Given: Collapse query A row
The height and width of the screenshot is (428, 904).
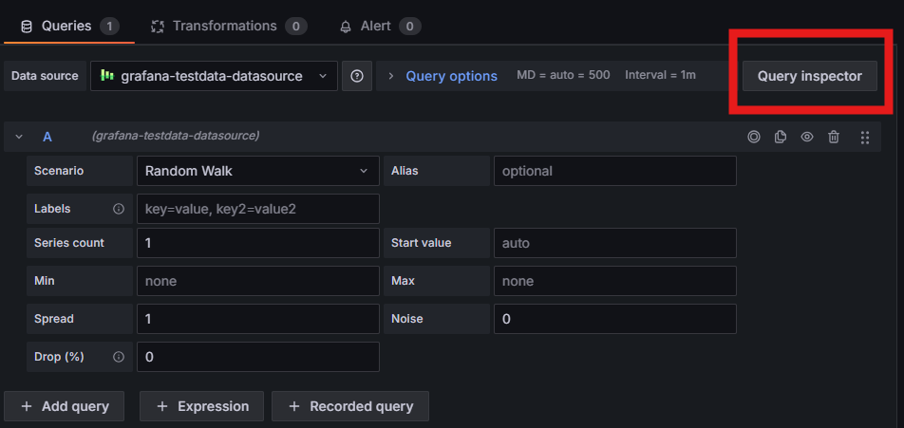Looking at the screenshot, I should [19, 137].
